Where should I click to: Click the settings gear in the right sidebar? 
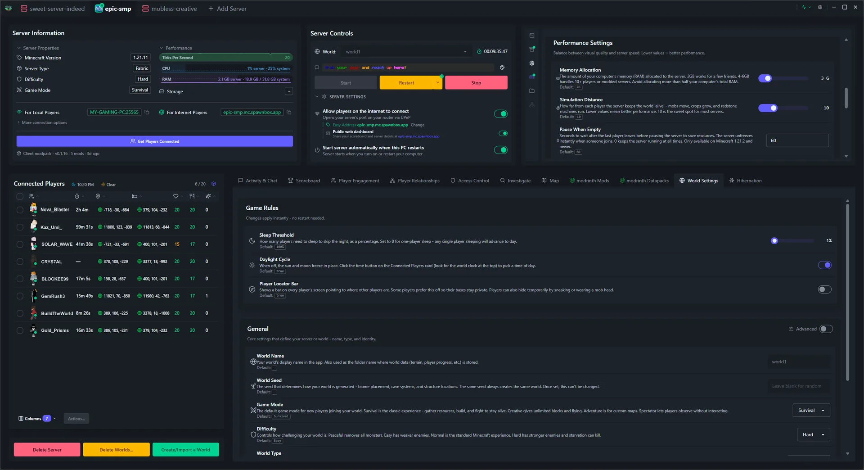(532, 63)
